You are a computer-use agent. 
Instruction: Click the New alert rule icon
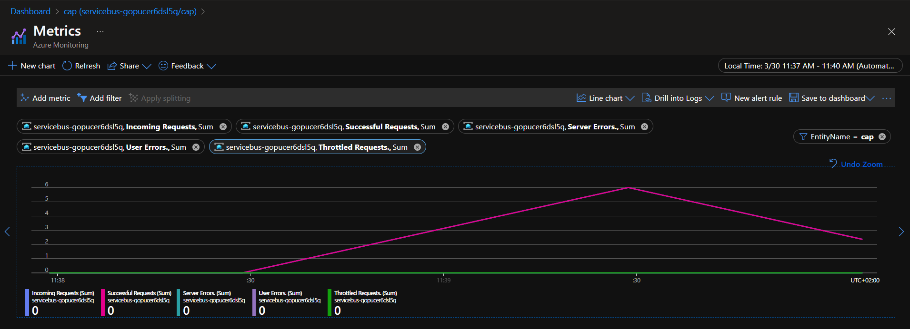(726, 98)
